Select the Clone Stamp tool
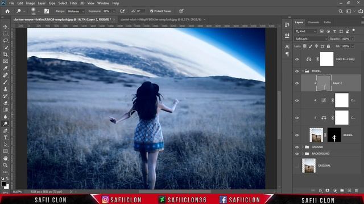Screen dimensions: 364x204 click(5, 89)
